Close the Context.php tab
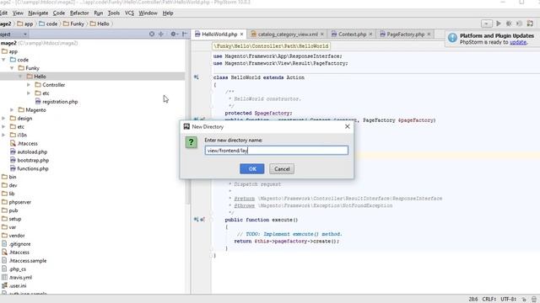The height and width of the screenshot is (303, 540). 370,35
